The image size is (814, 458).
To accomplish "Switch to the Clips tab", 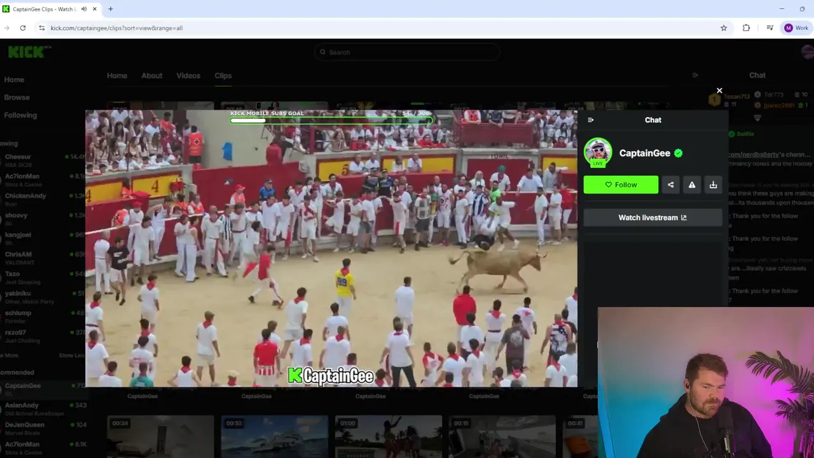I will (223, 76).
